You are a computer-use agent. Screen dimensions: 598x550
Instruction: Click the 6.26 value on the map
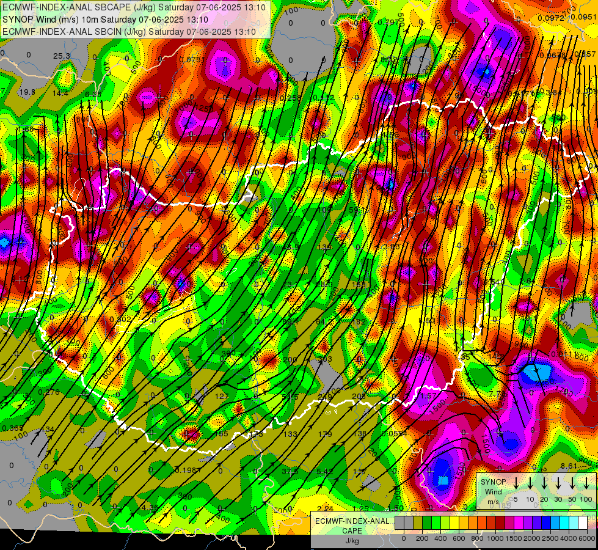point(93,94)
